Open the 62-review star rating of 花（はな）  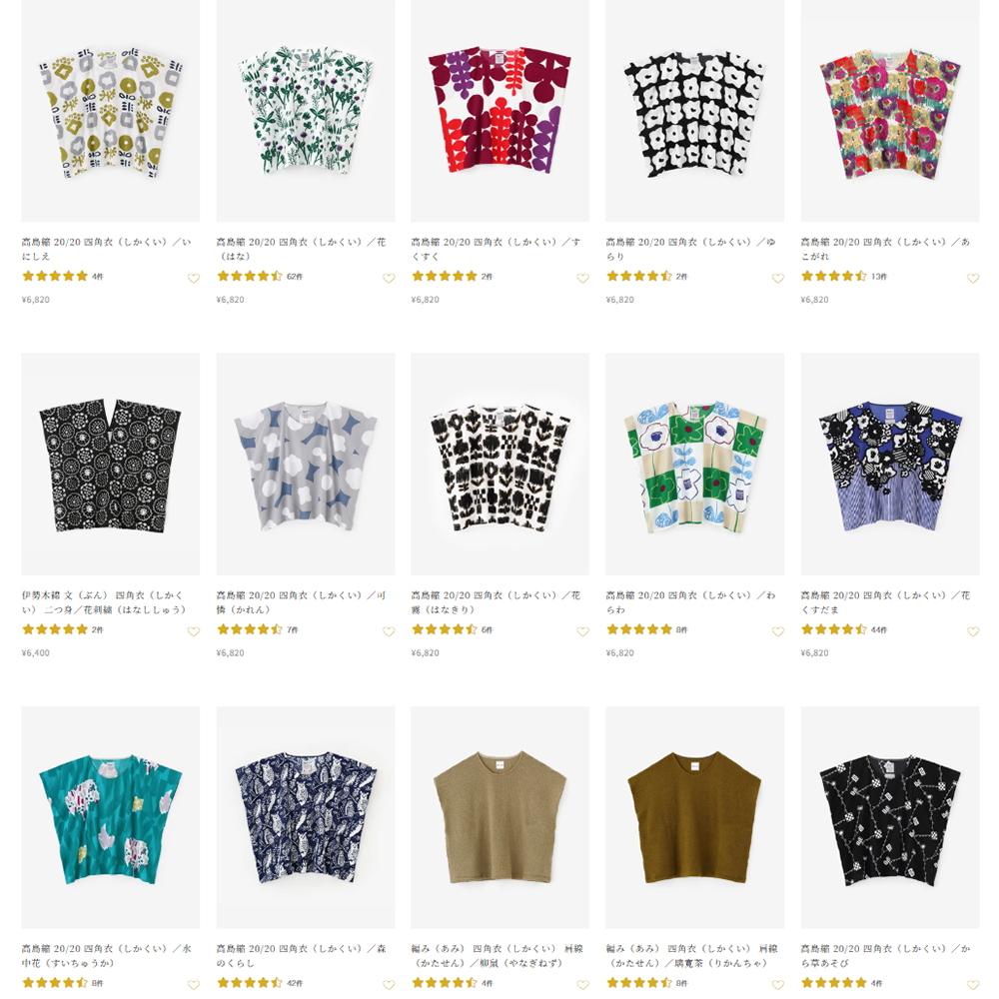pyautogui.click(x=250, y=277)
